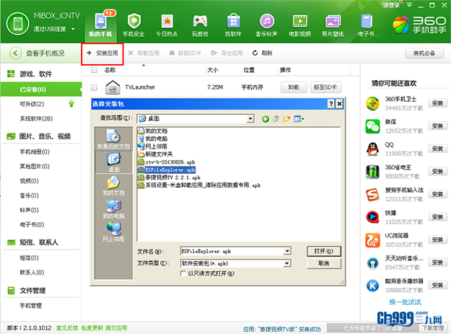451x334 pixels.
Task: Open the 音乐铃声 music ringtones section
Action: [266, 24]
